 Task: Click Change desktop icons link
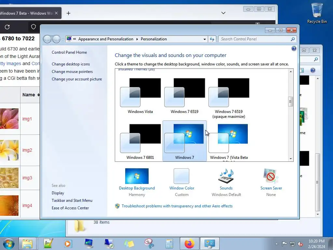(x=71, y=64)
